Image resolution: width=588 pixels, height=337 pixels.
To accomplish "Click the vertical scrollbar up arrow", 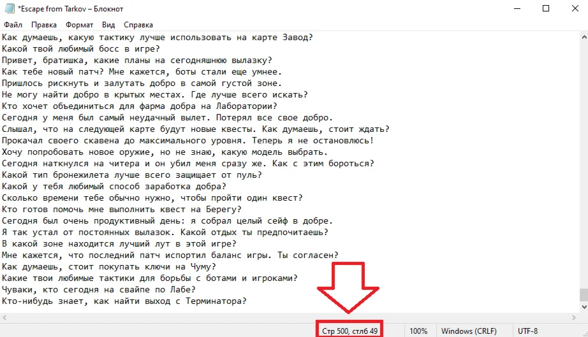I will pos(584,37).
